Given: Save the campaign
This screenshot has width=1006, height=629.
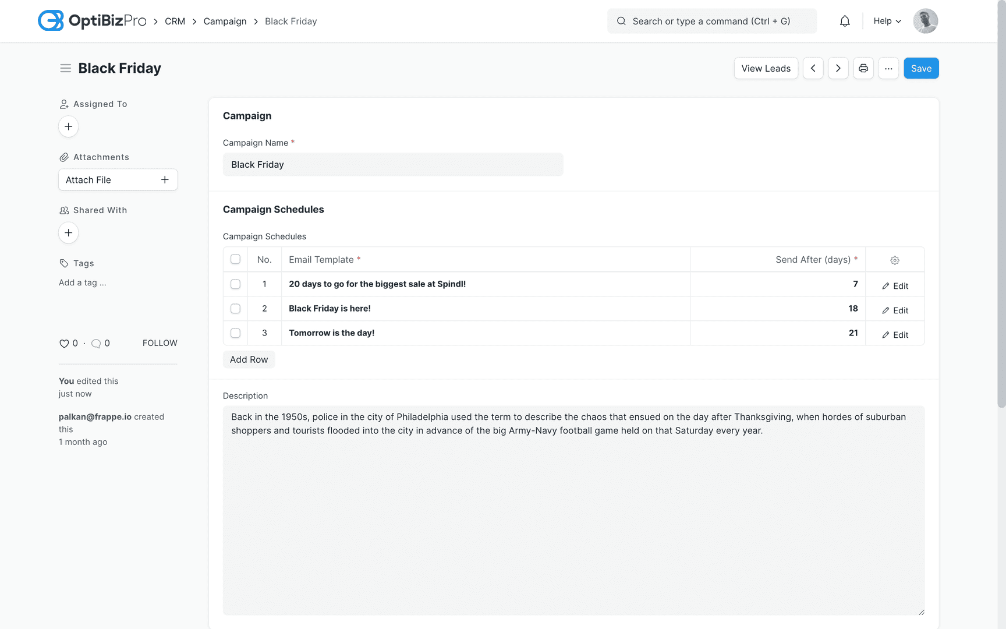Looking at the screenshot, I should coord(921,68).
